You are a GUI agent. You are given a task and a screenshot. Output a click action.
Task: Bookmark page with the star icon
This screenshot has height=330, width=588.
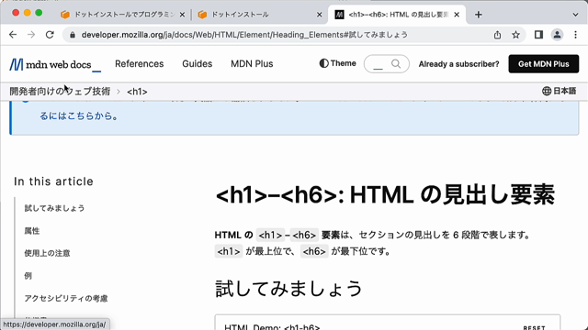point(516,35)
